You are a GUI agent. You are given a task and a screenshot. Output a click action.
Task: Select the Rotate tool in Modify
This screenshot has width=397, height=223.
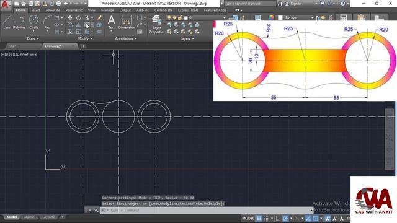pyautogui.click(x=79, y=18)
